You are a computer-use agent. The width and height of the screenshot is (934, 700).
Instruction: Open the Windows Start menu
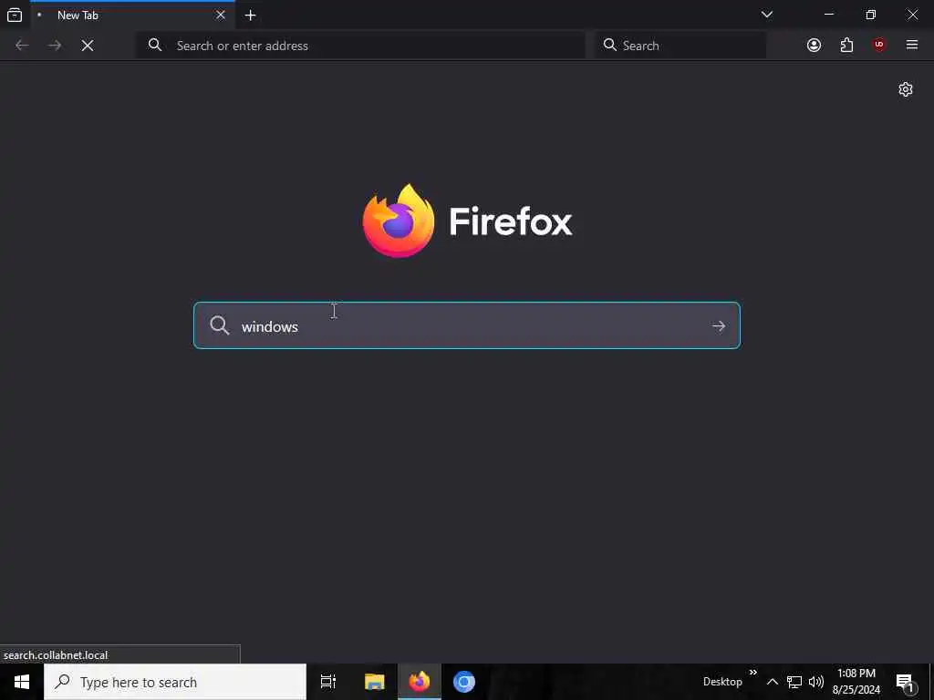(22, 682)
